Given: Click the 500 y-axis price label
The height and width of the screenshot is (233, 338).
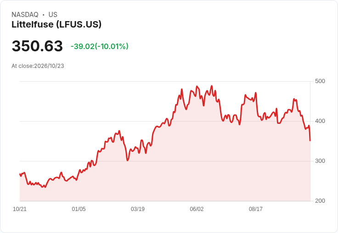Looking at the screenshot, I should [x=320, y=81].
